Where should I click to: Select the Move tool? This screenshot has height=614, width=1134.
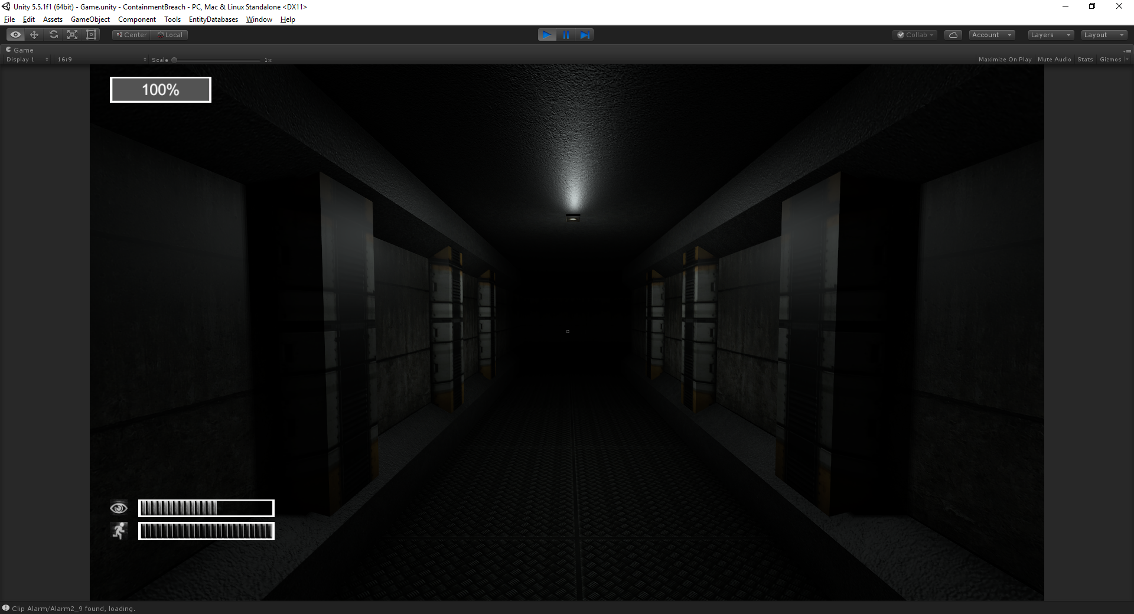[34, 35]
